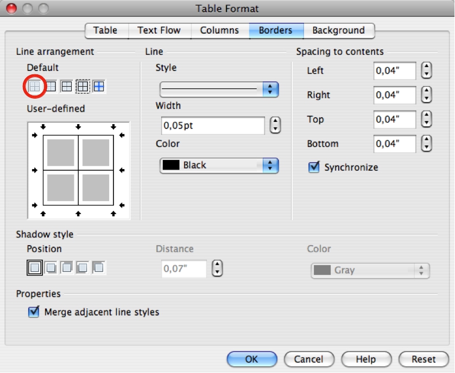
Task: Open the line Color dropdown showing Black
Action: tap(270, 166)
